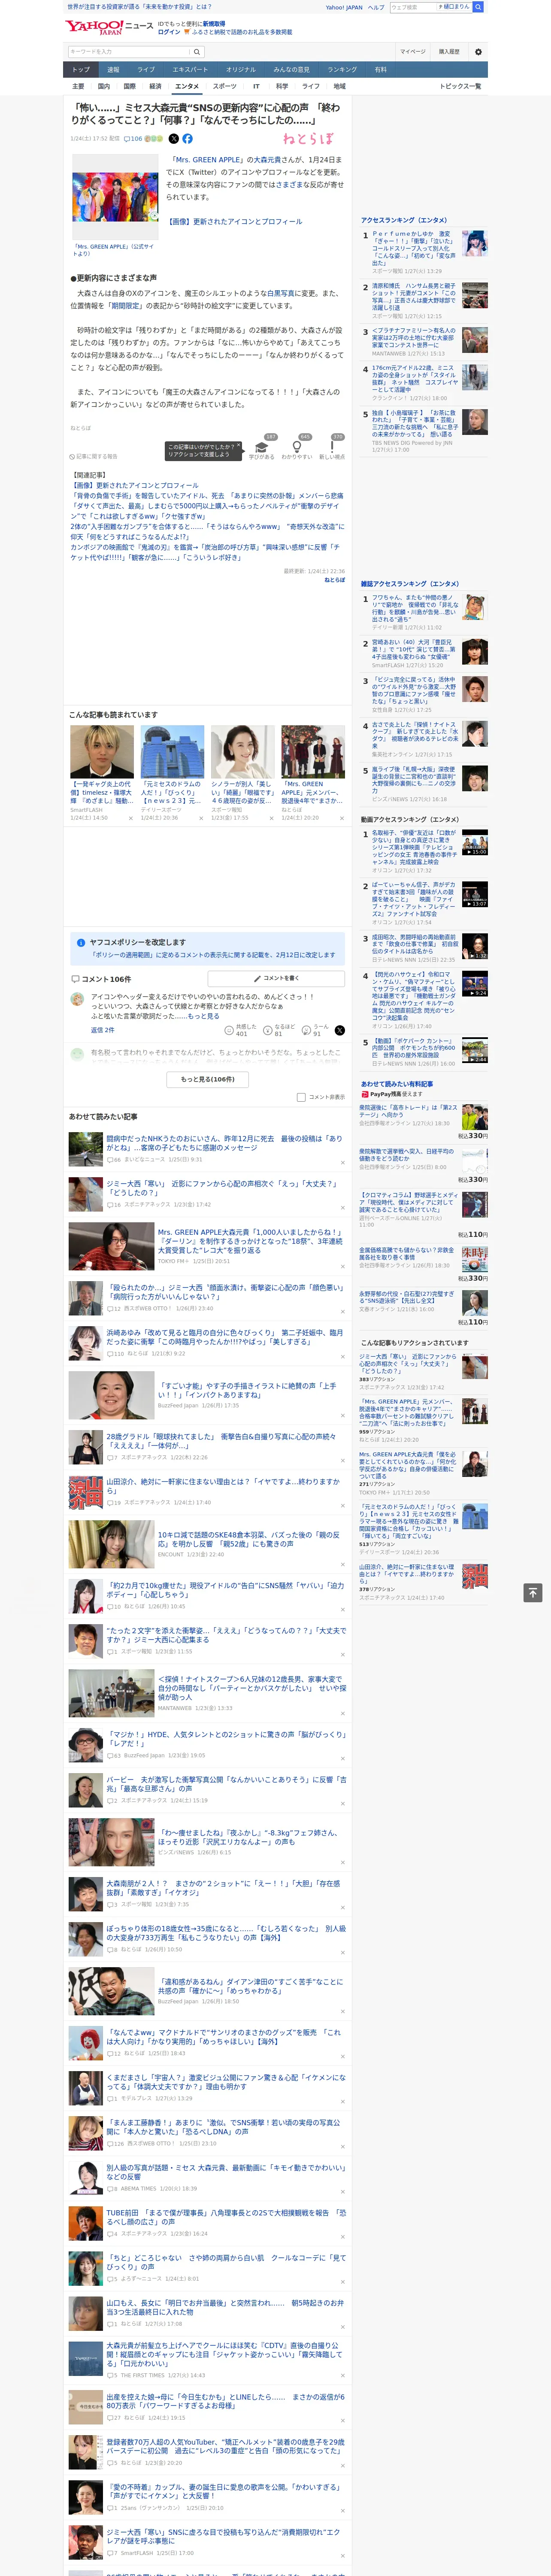Open the 衆院選後に「高市トレード」 paid article
This screenshot has width=551, height=2576.
click(425, 1121)
